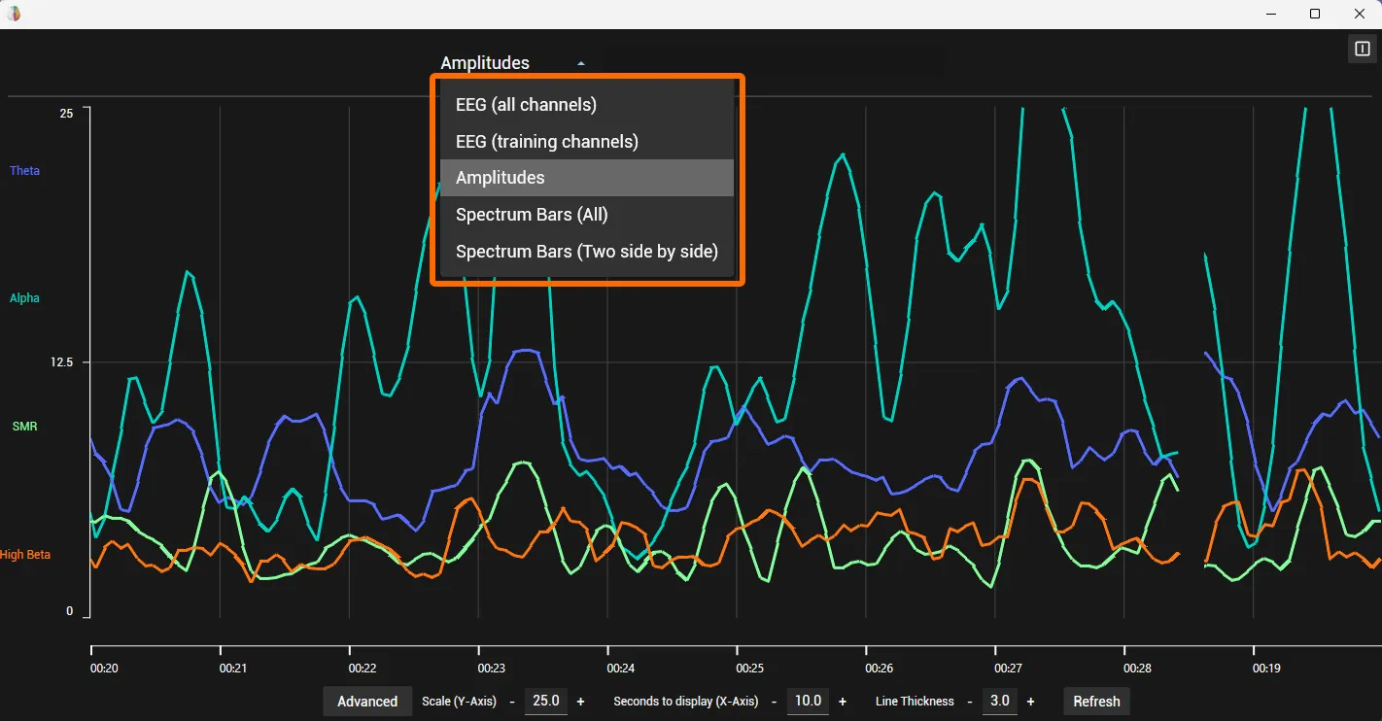1382x721 pixels.
Task: Click the High Beta legend label
Action: click(25, 555)
